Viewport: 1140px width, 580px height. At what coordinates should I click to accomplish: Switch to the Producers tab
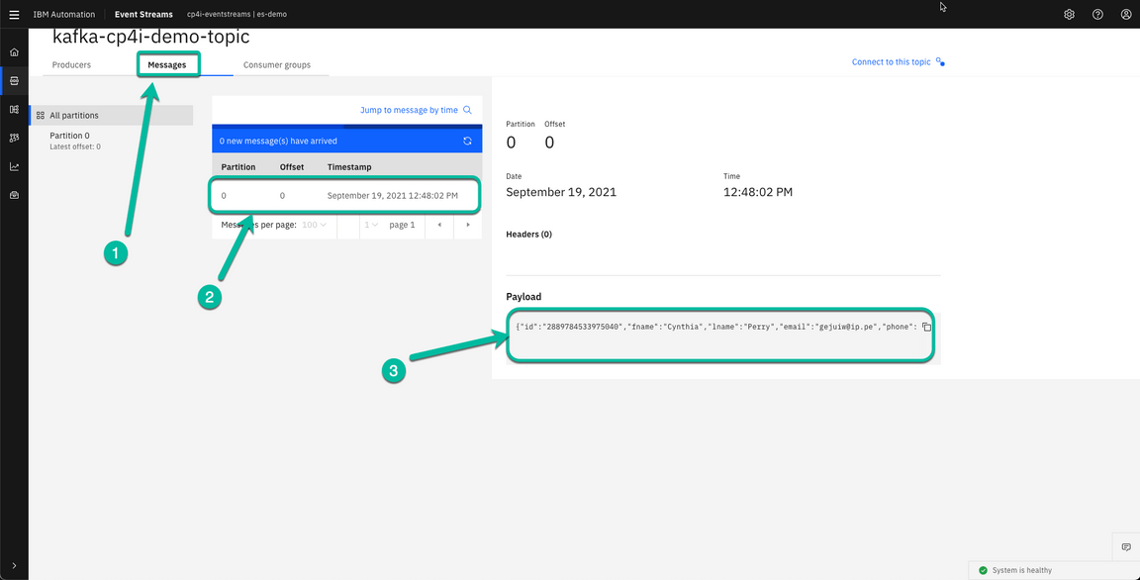click(71, 63)
